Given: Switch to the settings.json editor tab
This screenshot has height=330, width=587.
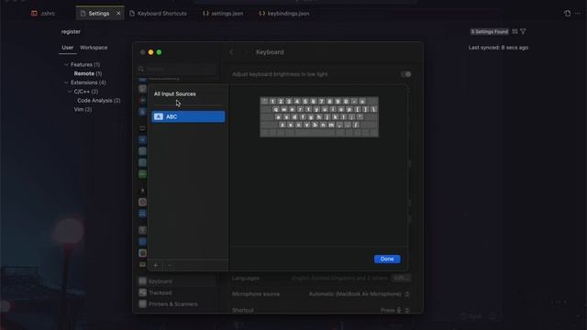Looking at the screenshot, I should pyautogui.click(x=223, y=14).
